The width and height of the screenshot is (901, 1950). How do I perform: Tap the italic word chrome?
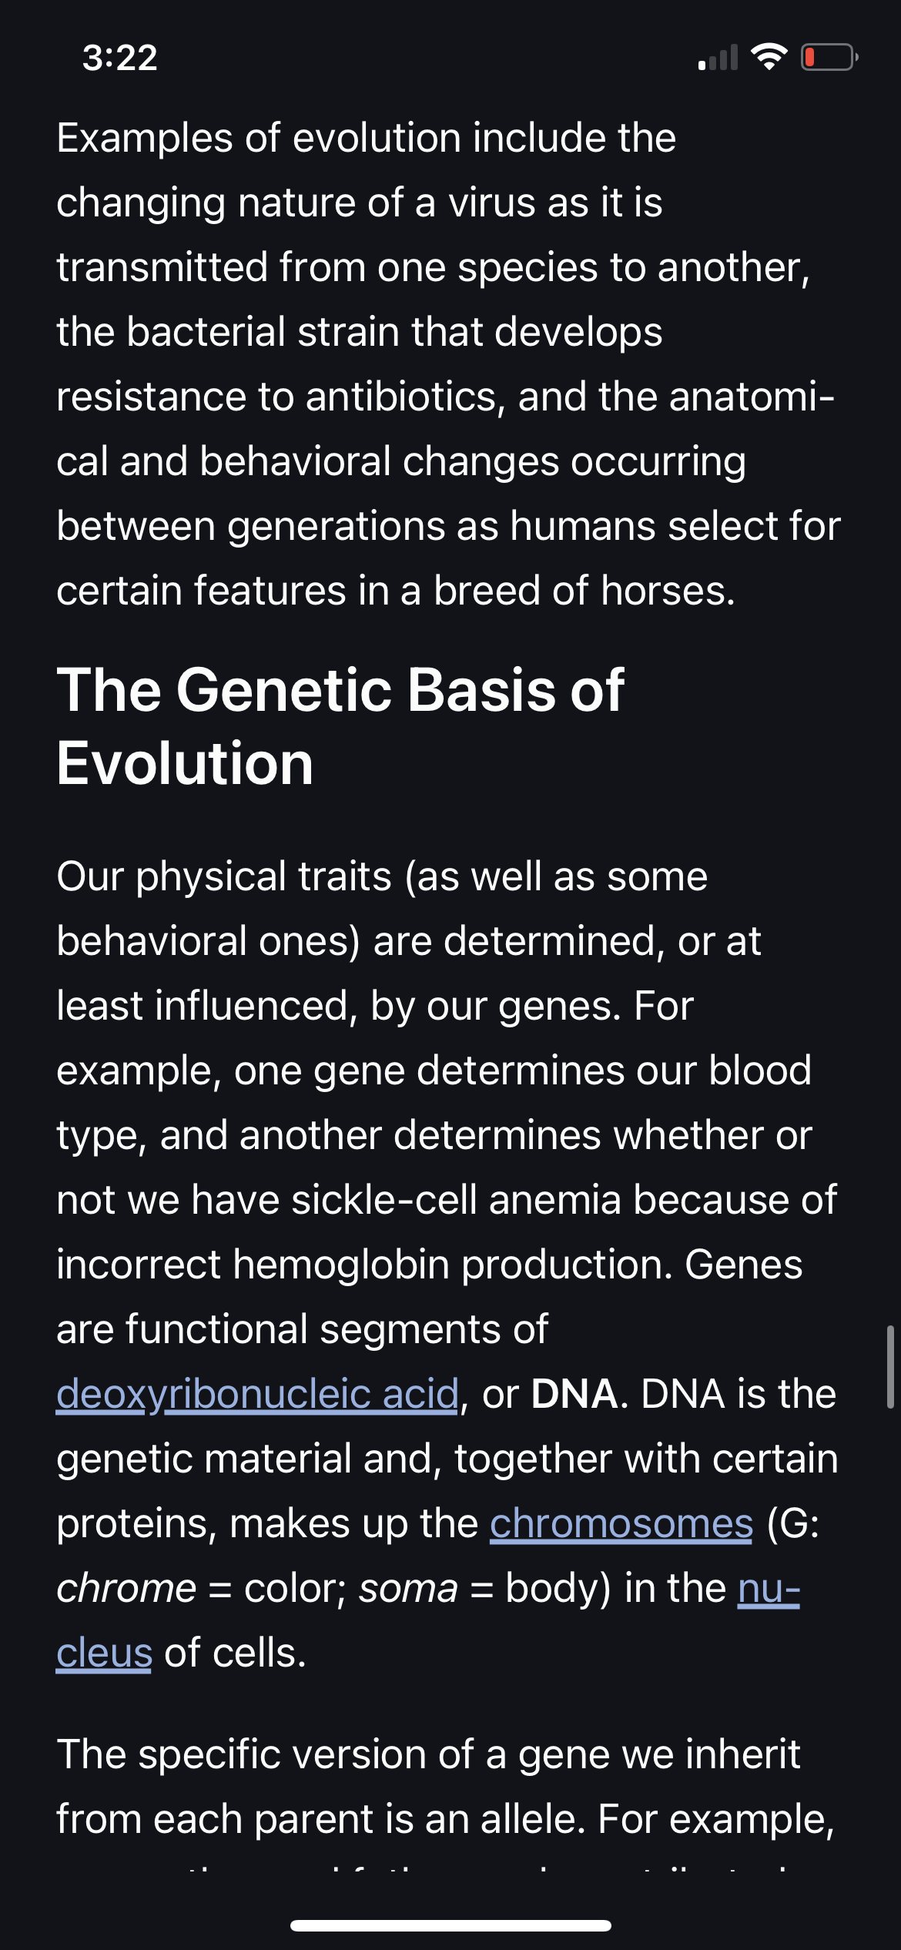(x=126, y=1589)
